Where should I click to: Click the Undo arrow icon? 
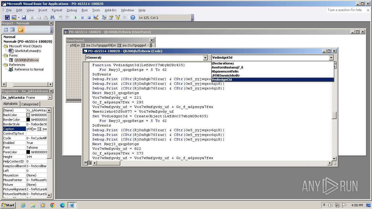tap(60, 18)
